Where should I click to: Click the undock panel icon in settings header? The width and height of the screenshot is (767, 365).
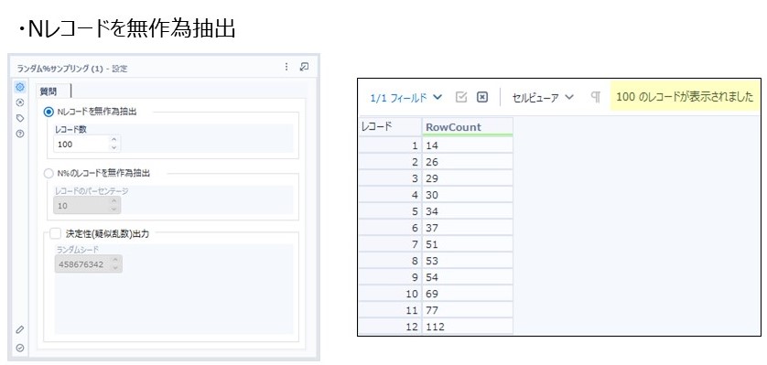coord(304,67)
